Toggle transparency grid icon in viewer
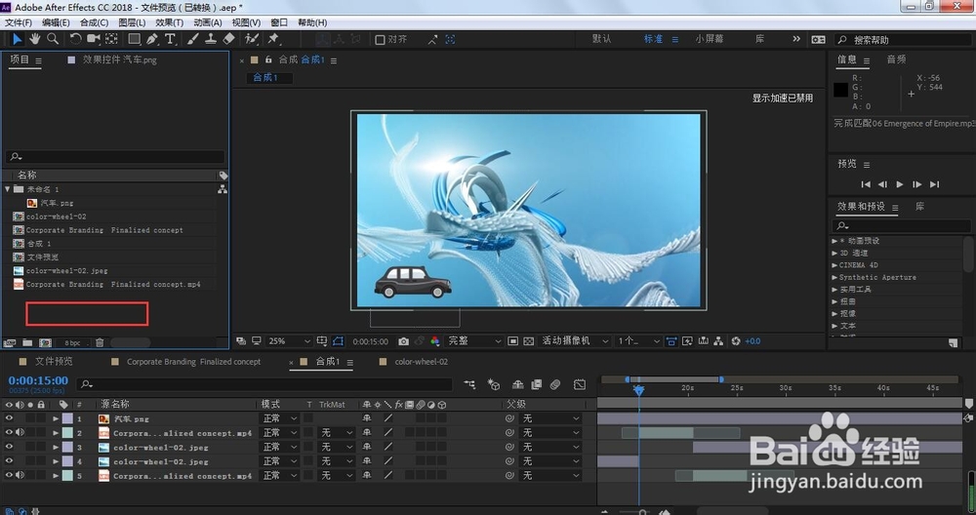 coord(528,341)
